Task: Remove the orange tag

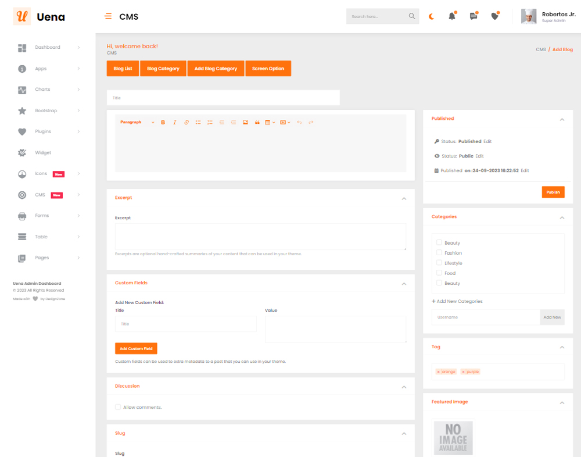Action: coord(438,372)
